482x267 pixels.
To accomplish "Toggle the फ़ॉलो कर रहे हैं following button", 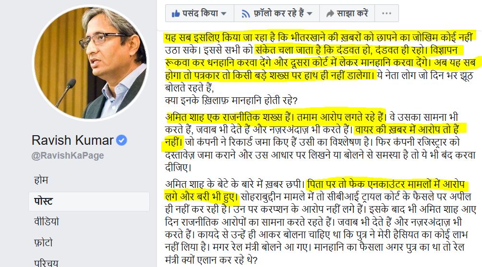I will pyautogui.click(x=277, y=13).
